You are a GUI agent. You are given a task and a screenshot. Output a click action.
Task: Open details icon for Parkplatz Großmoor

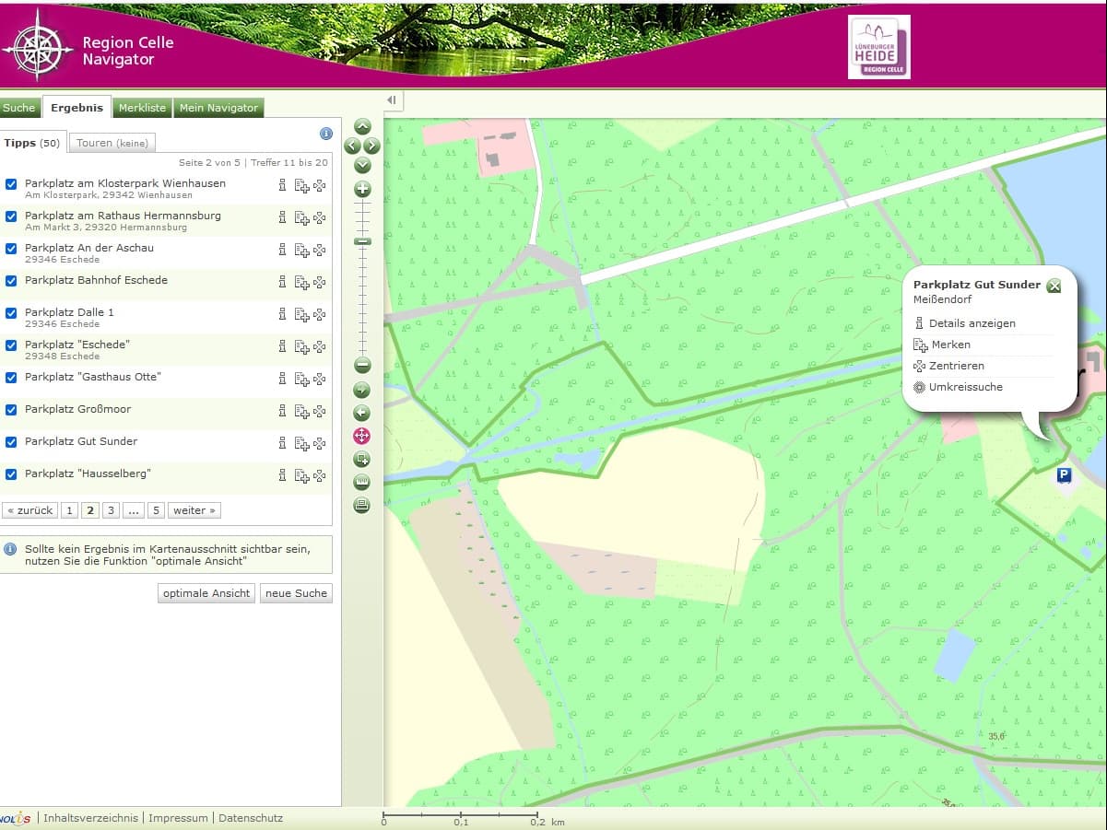tap(283, 411)
